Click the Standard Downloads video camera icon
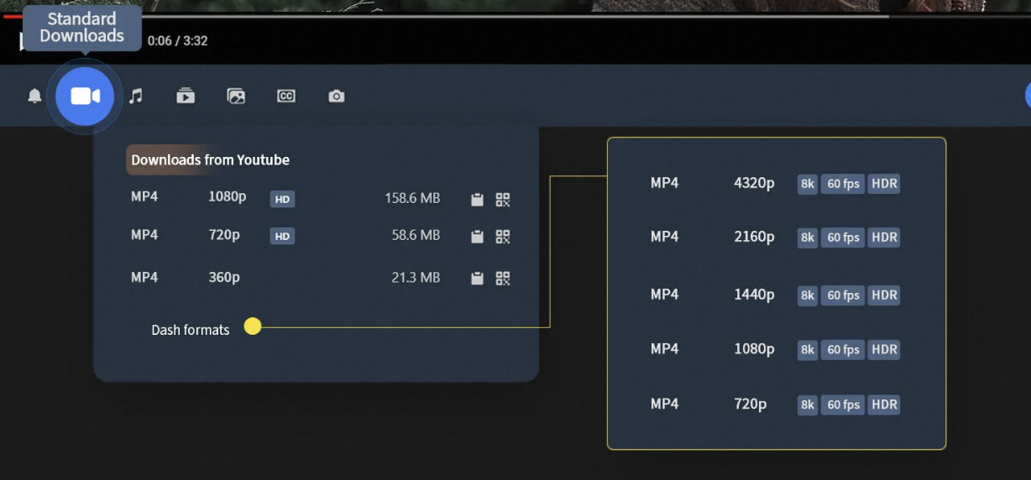Viewport: 1031px width, 480px height. click(85, 97)
